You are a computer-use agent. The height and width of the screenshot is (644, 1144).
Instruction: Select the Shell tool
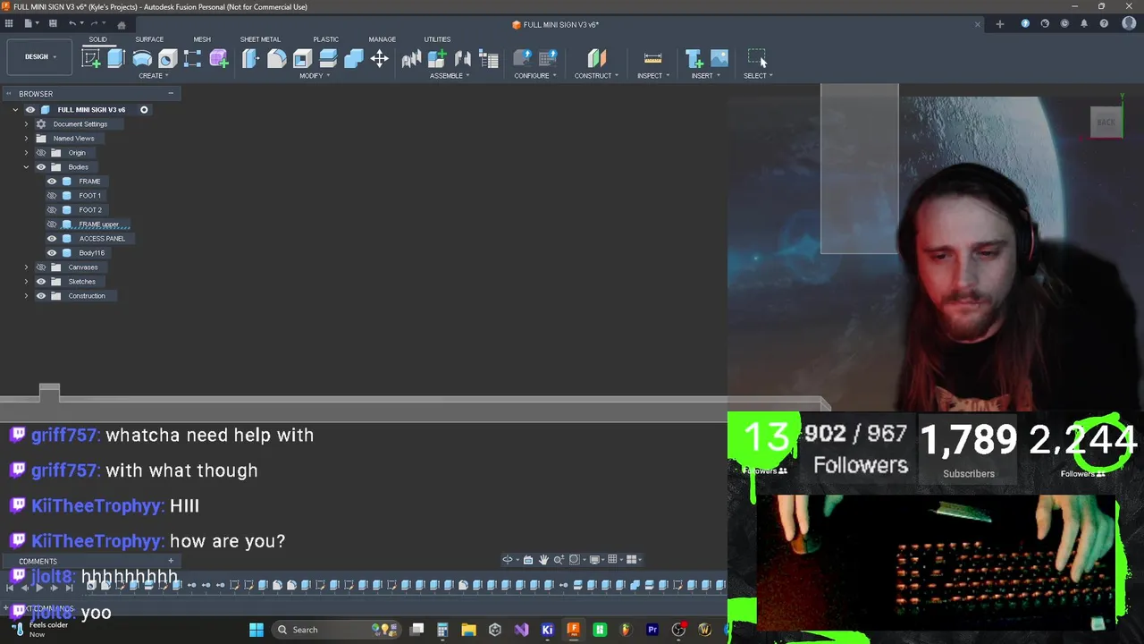(302, 59)
